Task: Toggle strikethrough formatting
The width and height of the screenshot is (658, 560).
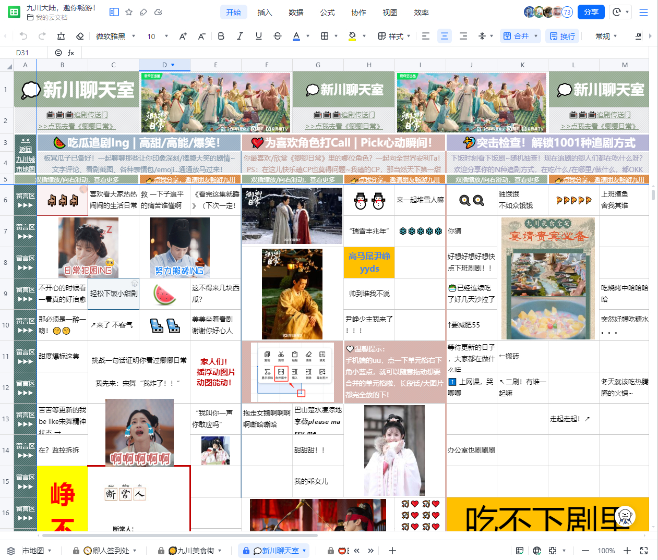Action: 277,36
